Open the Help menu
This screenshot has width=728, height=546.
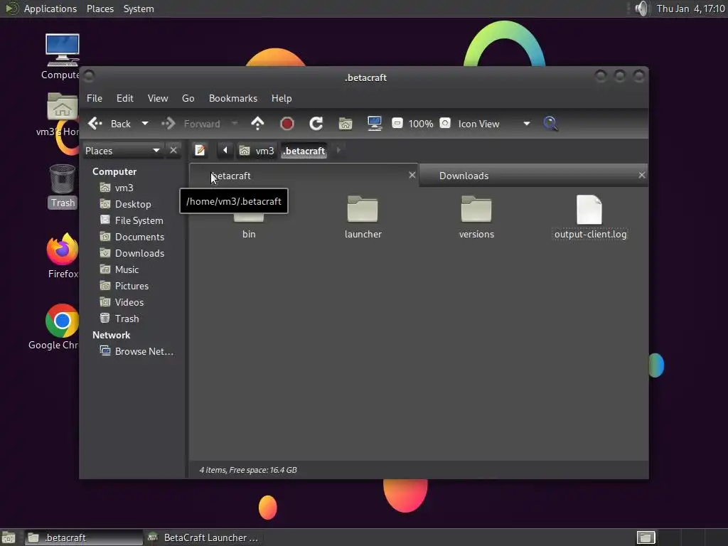pyautogui.click(x=282, y=98)
